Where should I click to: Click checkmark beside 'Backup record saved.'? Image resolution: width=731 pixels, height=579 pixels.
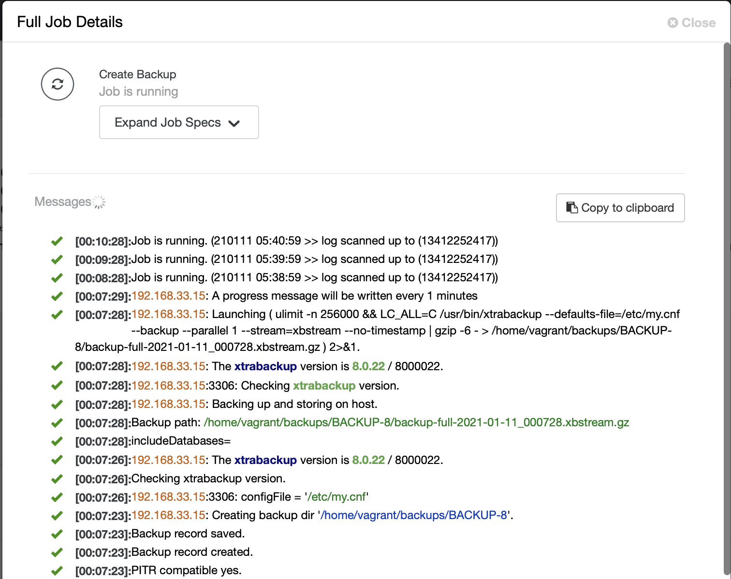(x=57, y=534)
